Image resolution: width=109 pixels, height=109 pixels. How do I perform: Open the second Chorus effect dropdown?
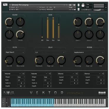click(x=92, y=74)
